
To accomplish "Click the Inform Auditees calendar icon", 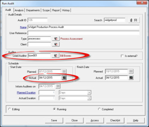I will coord(58,86).
